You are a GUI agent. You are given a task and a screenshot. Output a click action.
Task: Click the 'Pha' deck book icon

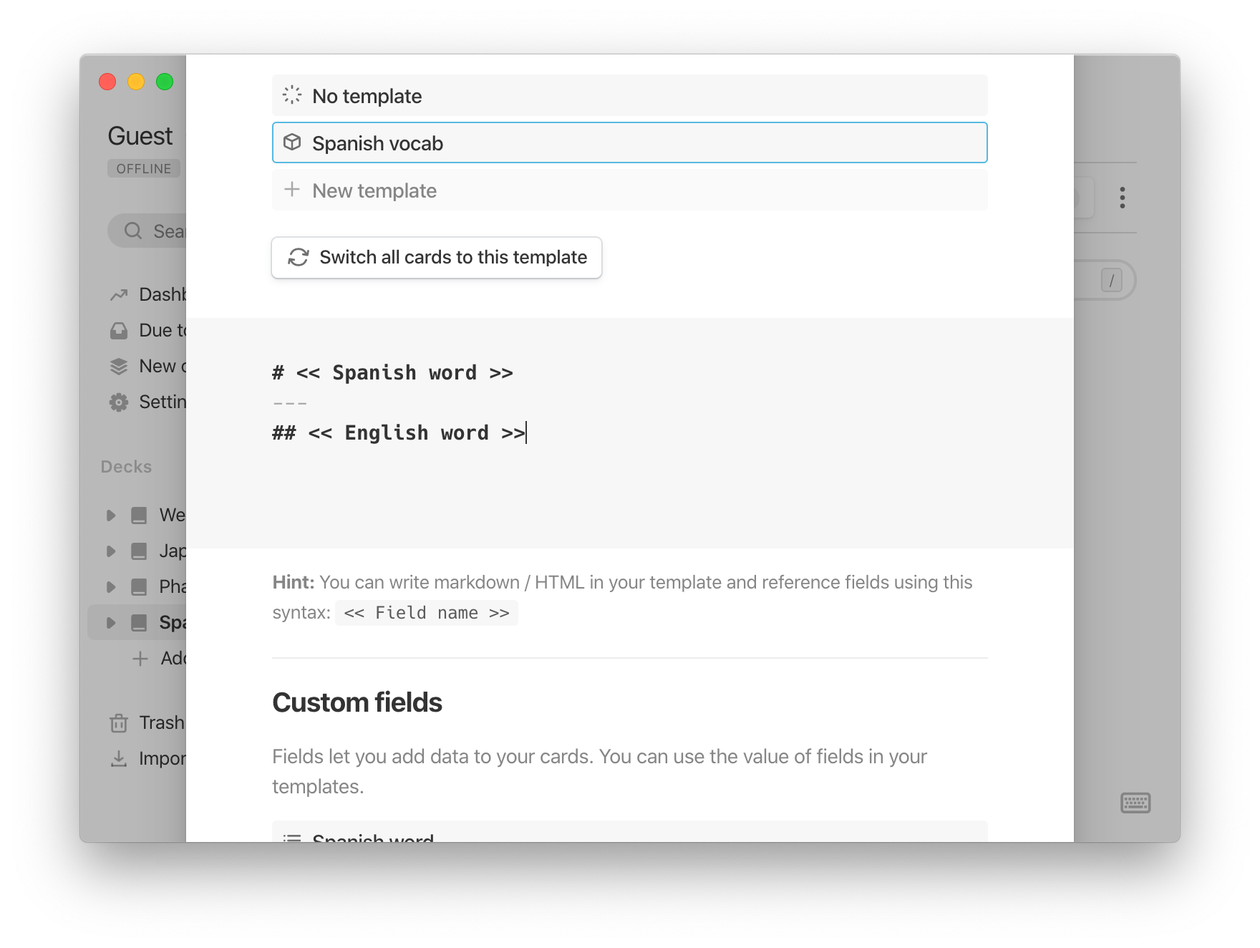click(x=139, y=586)
